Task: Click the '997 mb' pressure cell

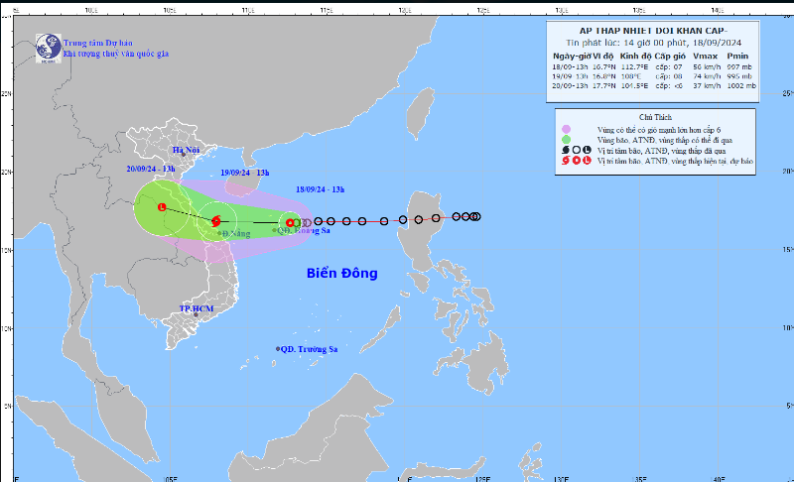Action: [x=739, y=66]
